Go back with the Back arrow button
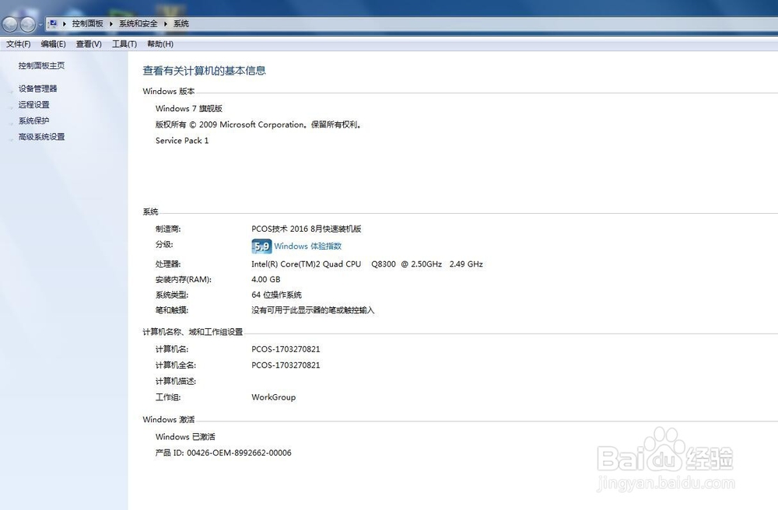 10,24
